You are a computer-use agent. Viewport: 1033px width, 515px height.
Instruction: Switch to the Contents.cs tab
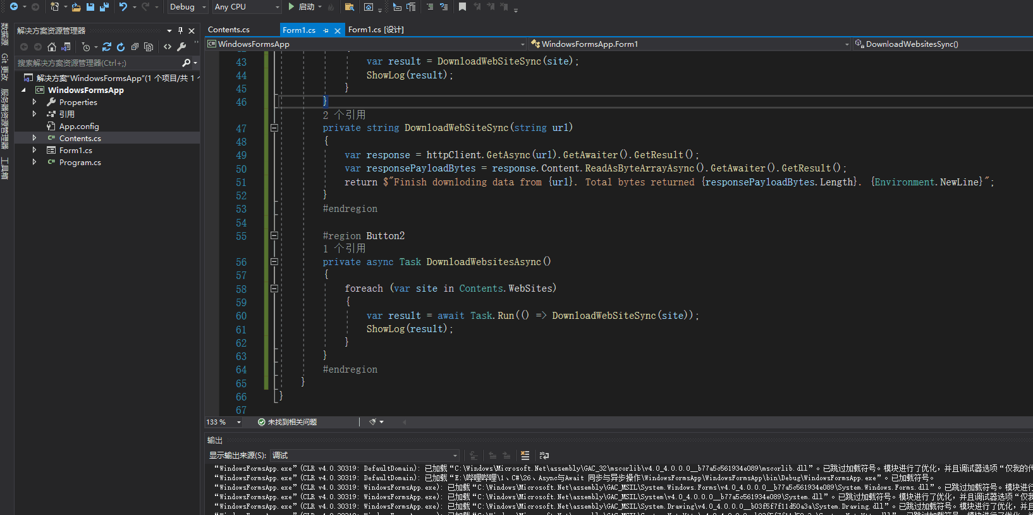[x=229, y=30]
